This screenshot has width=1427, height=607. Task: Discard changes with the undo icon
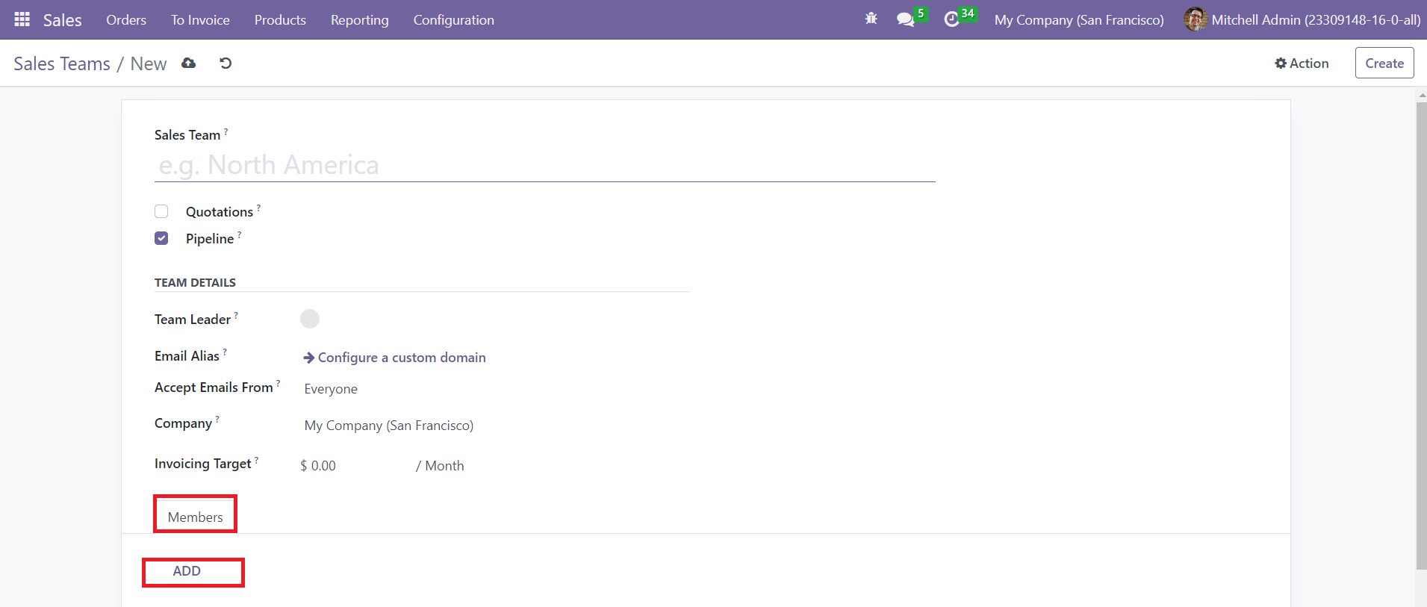point(226,63)
